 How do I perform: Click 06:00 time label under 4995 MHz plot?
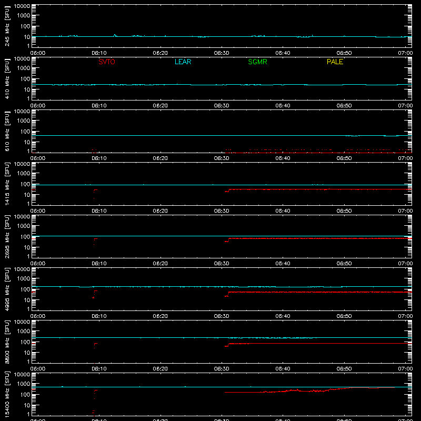[x=38, y=316]
